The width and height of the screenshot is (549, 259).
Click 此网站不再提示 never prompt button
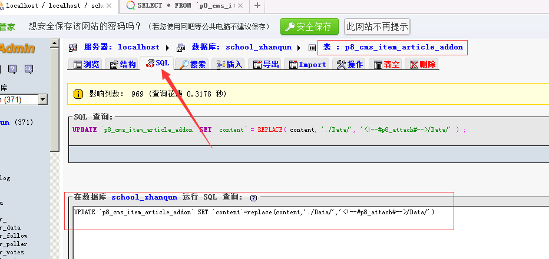377,26
